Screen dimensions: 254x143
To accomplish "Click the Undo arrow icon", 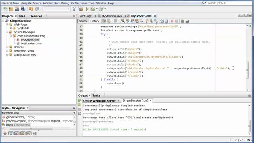I will click(x=31, y=9).
